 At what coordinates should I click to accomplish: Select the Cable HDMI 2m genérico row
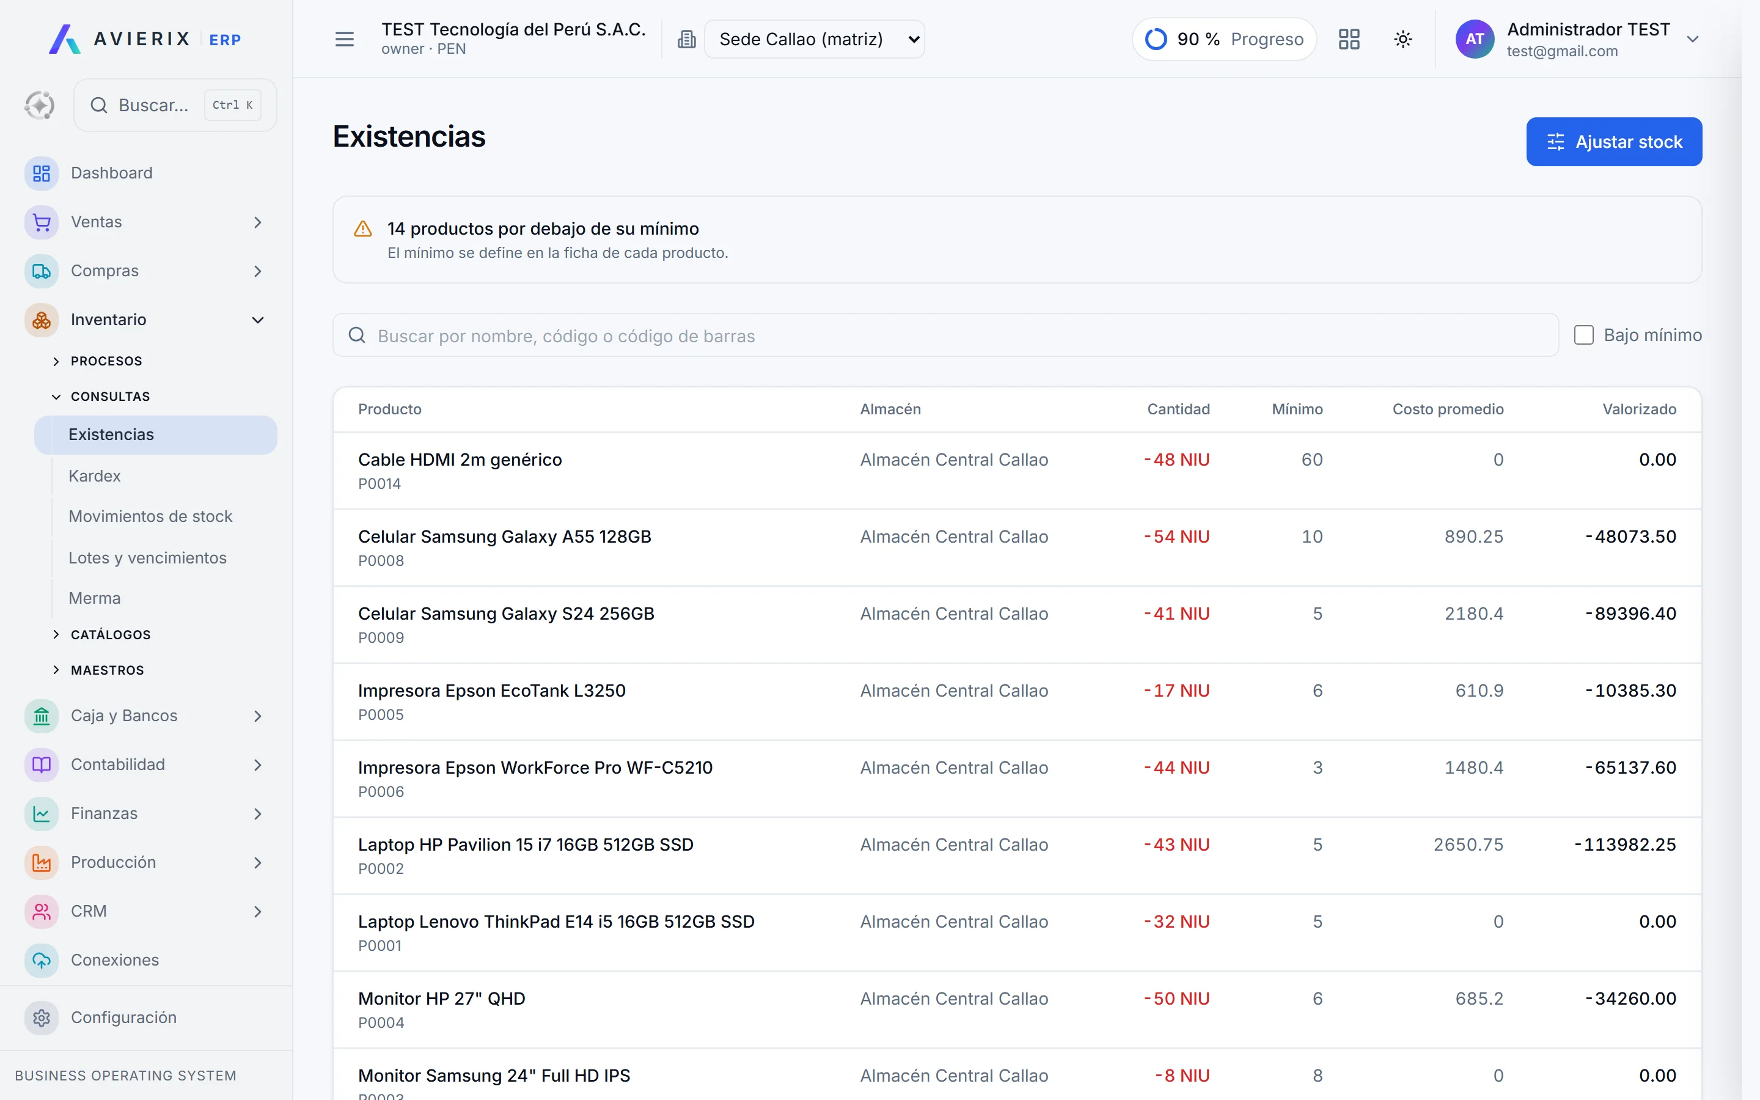tap(1017, 471)
